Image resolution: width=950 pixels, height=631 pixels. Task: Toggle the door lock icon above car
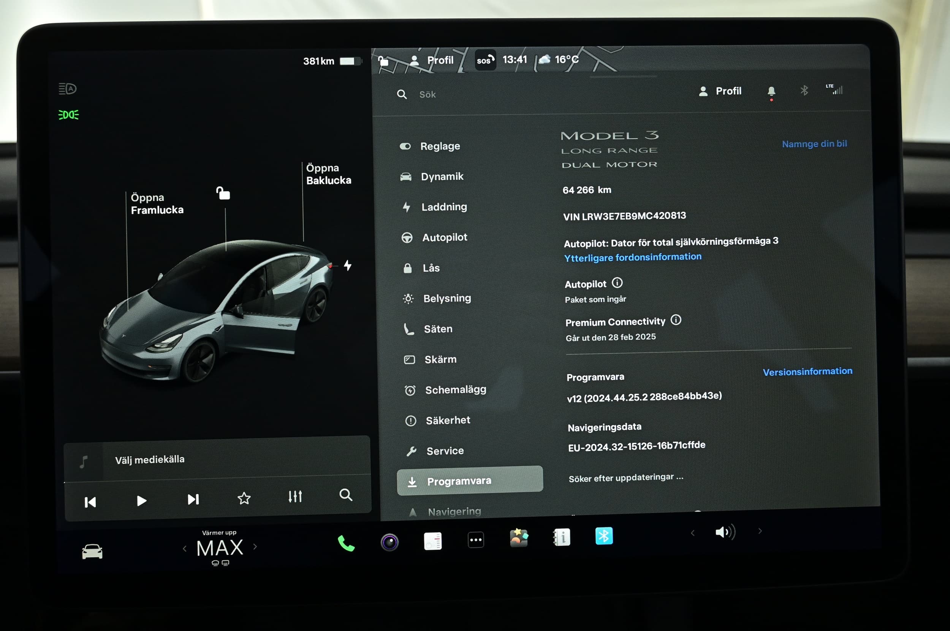(x=223, y=193)
